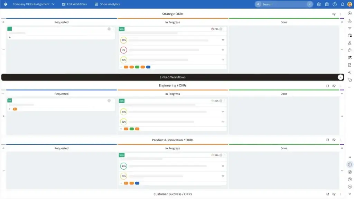The width and height of the screenshot is (354, 199).
Task: Click the plus icon atop the right sidebar
Action: (x=350, y=14)
